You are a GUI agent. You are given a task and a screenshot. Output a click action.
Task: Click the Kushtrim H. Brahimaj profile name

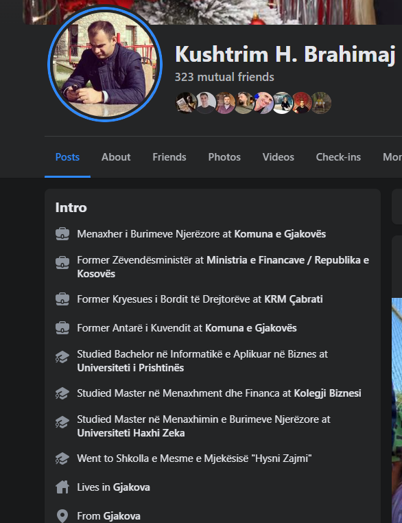(285, 54)
